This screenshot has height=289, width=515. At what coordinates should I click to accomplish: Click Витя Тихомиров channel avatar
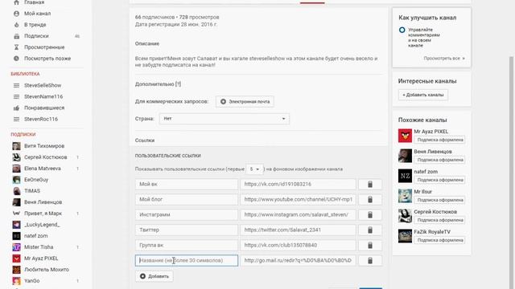[x=16, y=146]
